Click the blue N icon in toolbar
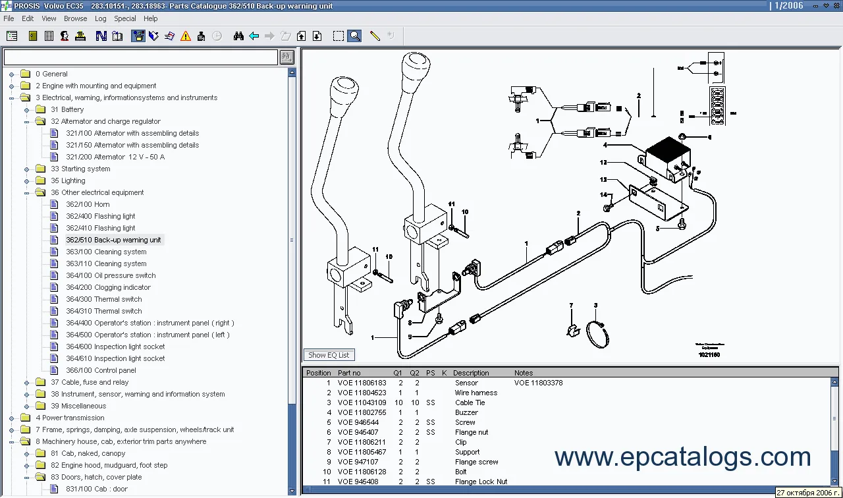This screenshot has height=498, width=843. 101,36
